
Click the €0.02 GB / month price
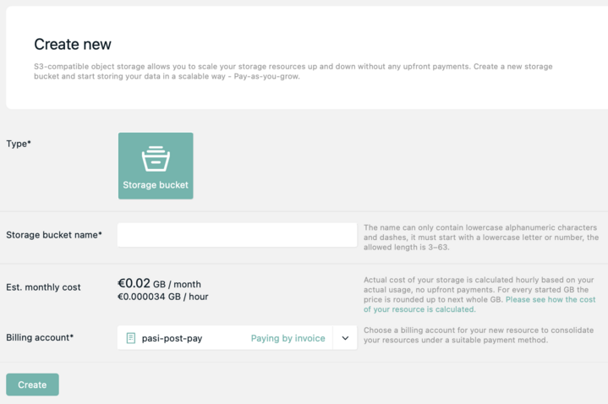coord(159,284)
